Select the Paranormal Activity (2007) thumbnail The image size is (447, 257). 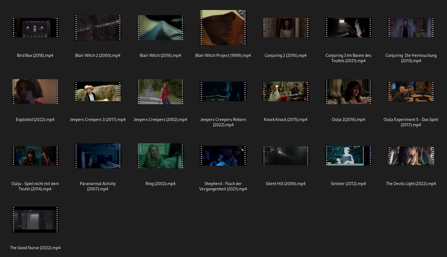[98, 156]
